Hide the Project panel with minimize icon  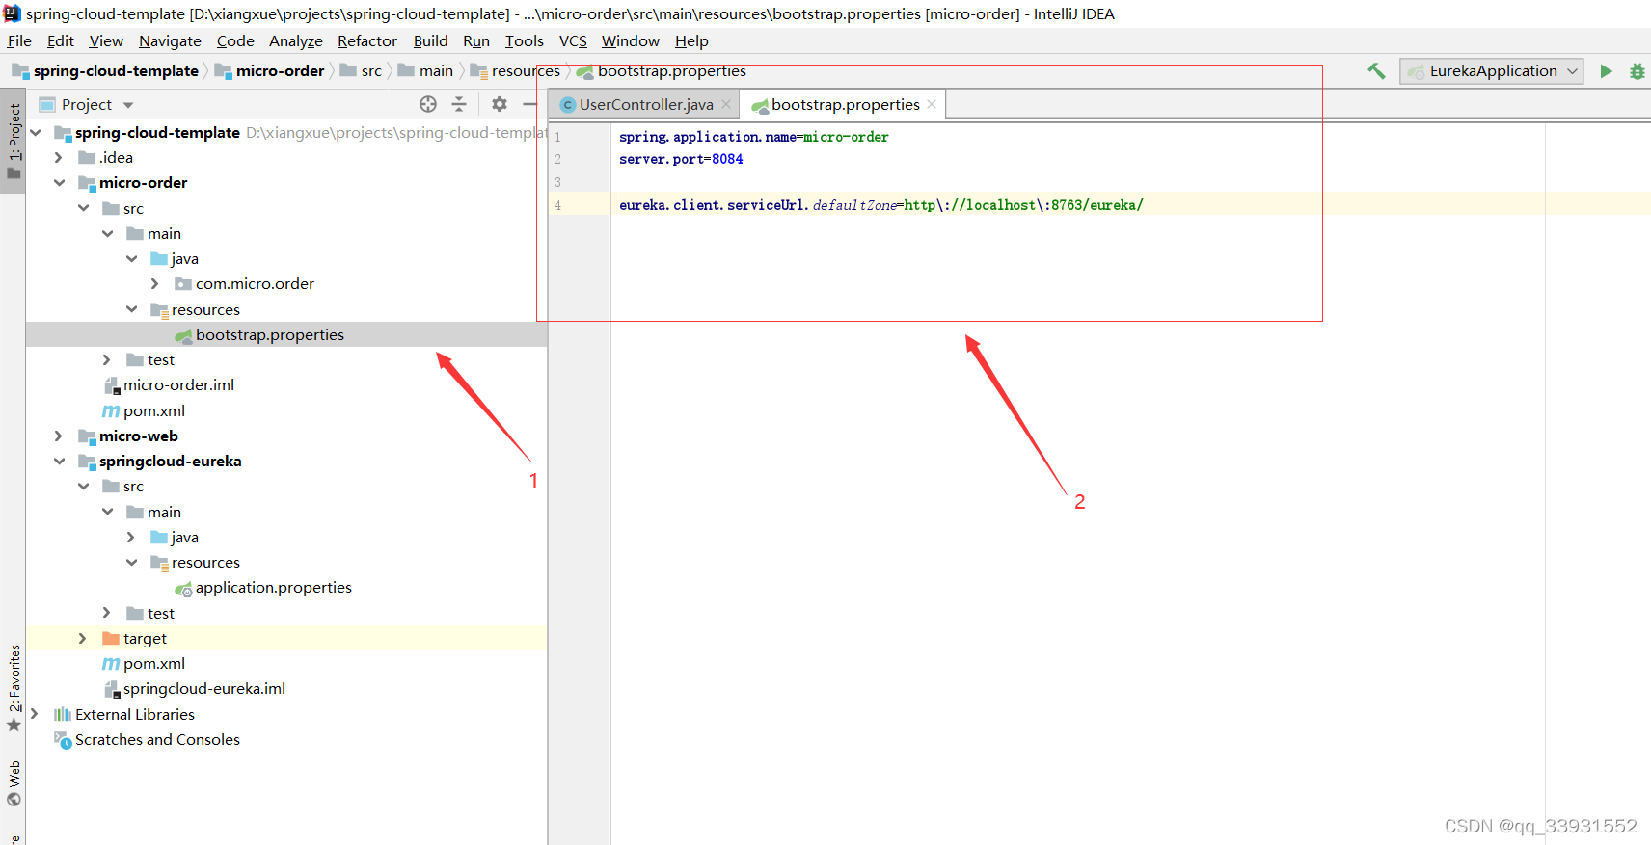tap(529, 104)
